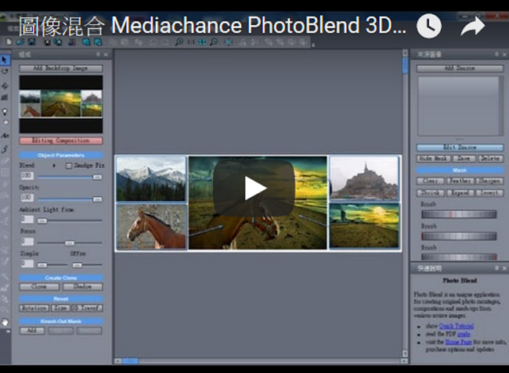Click the watch later clock icon
The height and width of the screenshot is (373, 509).
428,27
